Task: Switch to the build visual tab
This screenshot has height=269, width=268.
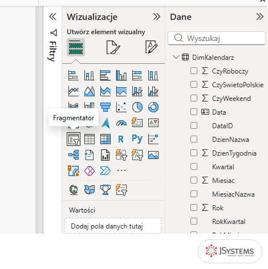Action: click(76, 47)
